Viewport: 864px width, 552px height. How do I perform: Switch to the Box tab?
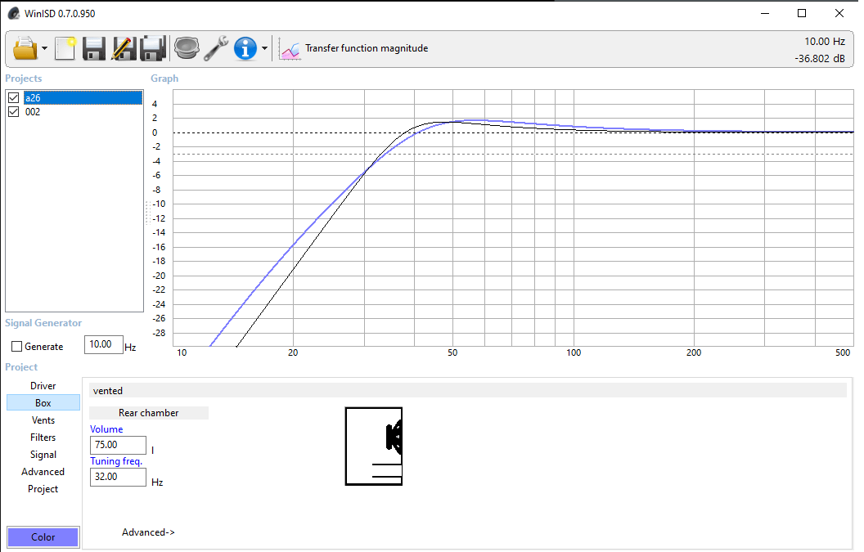click(43, 402)
